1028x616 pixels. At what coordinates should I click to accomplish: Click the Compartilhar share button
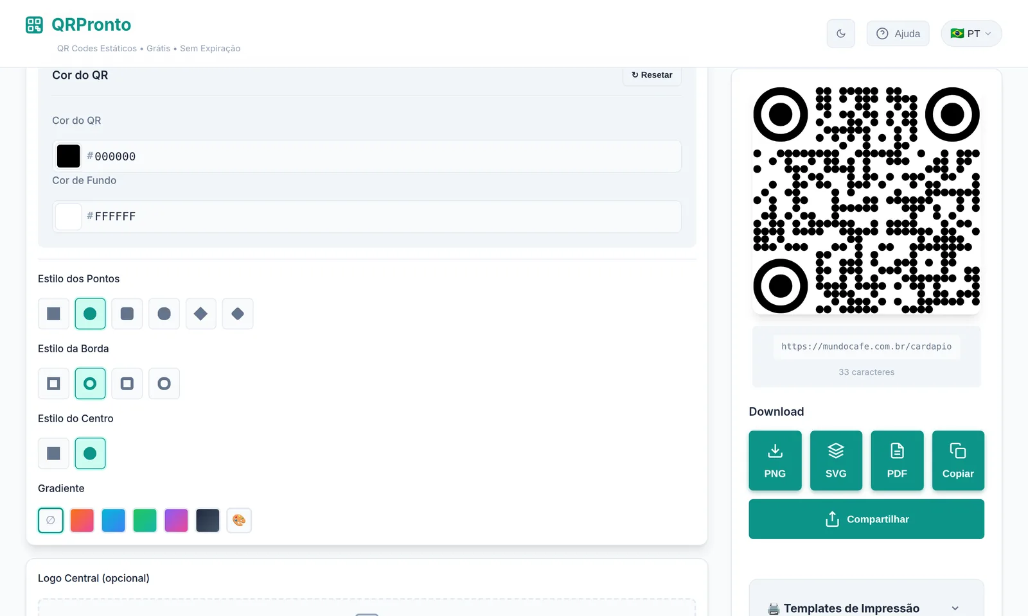pos(866,519)
